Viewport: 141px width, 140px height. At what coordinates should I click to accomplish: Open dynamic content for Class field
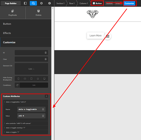coord(46,59)
